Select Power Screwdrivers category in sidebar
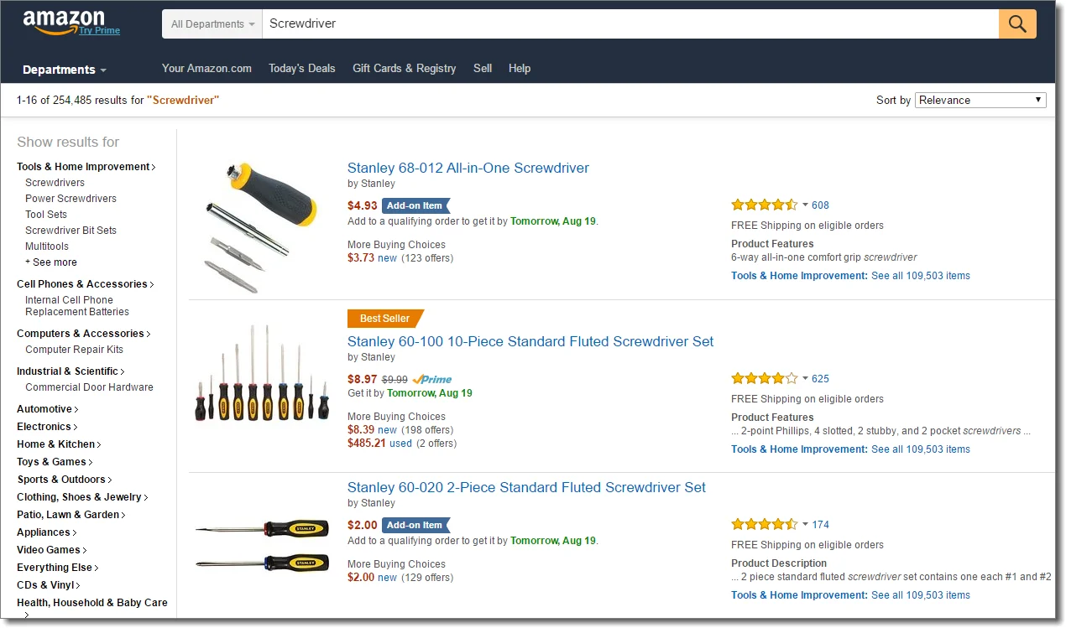 pyautogui.click(x=71, y=199)
